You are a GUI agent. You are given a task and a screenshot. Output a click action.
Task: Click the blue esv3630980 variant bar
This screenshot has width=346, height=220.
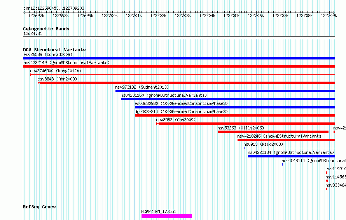235,107
